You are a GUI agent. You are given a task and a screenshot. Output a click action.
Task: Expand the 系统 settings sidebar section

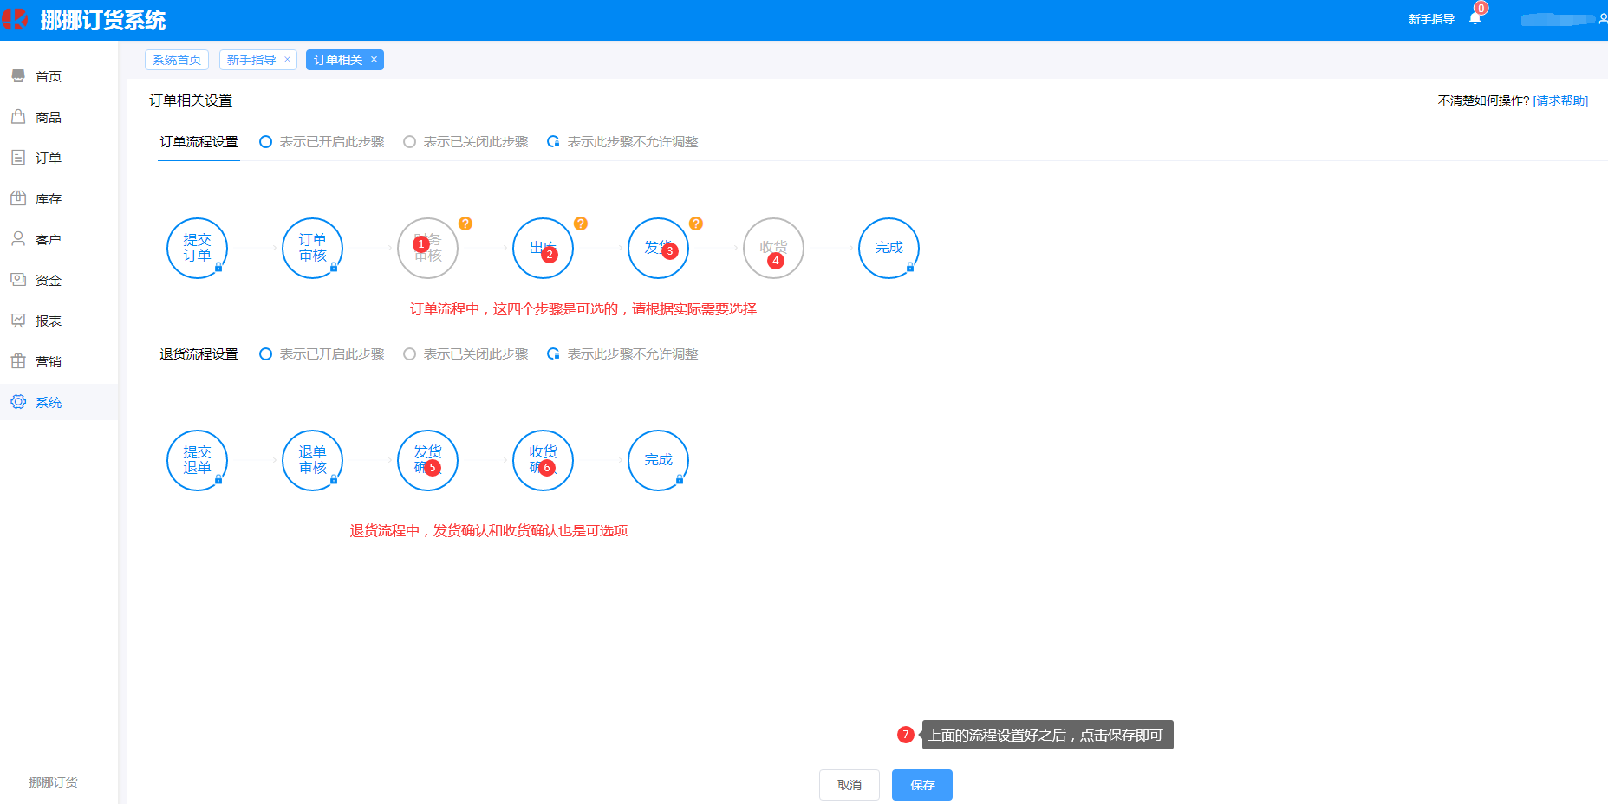pyautogui.click(x=49, y=402)
